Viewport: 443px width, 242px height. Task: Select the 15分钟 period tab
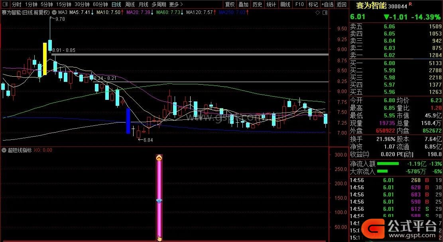[x=63, y=4]
